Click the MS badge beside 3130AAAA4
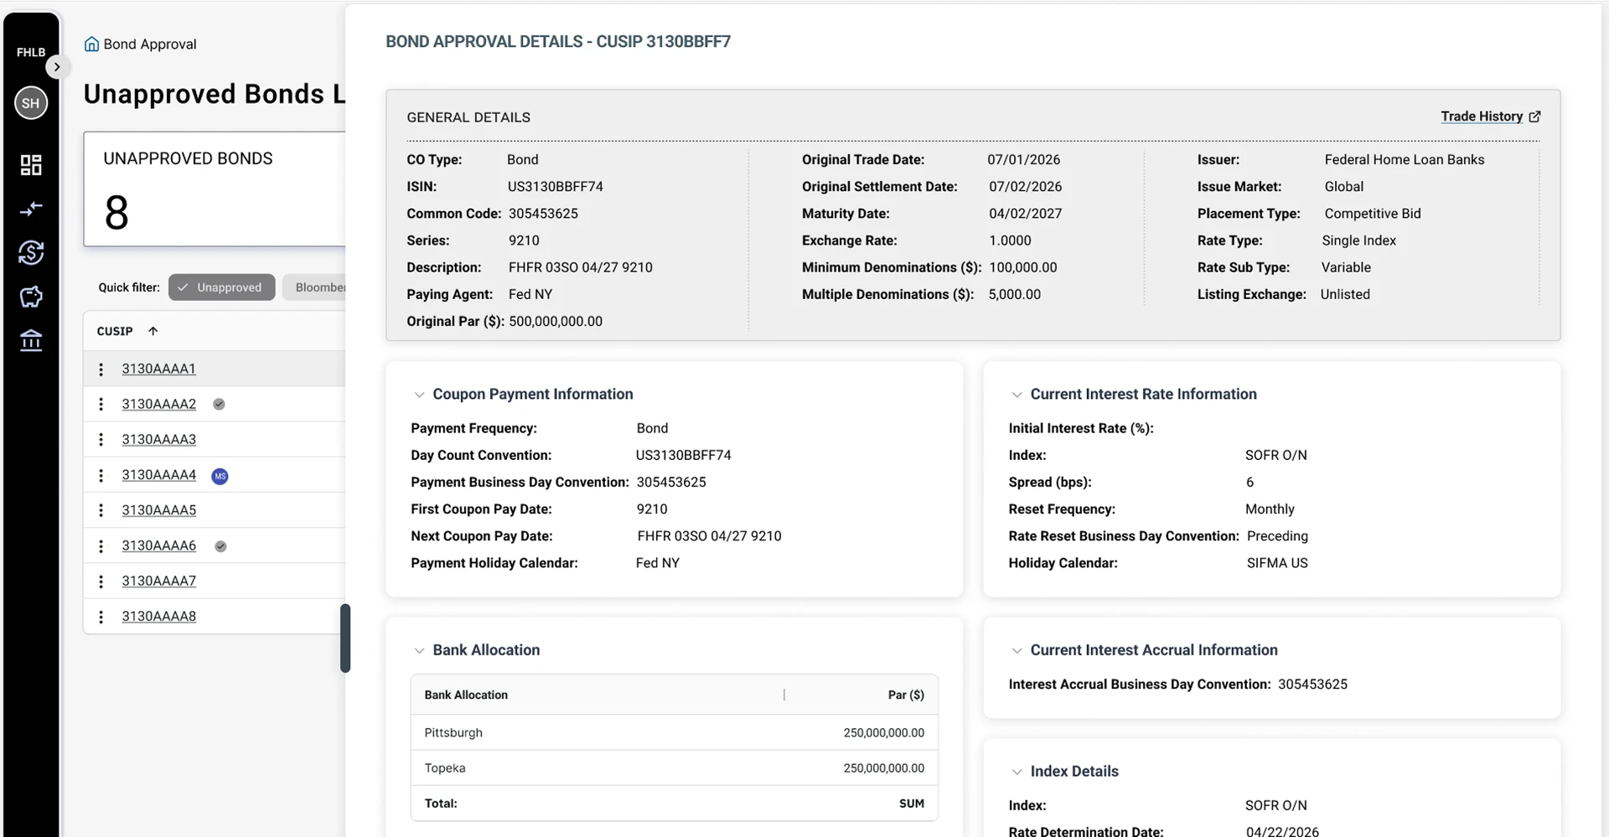 220,476
